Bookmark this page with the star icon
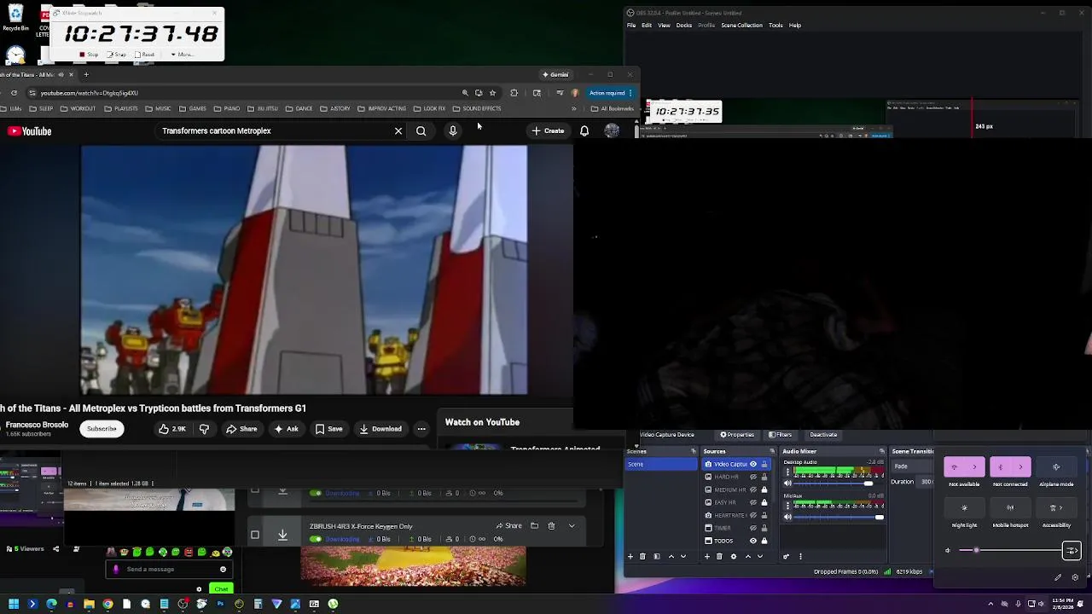 [x=492, y=93]
